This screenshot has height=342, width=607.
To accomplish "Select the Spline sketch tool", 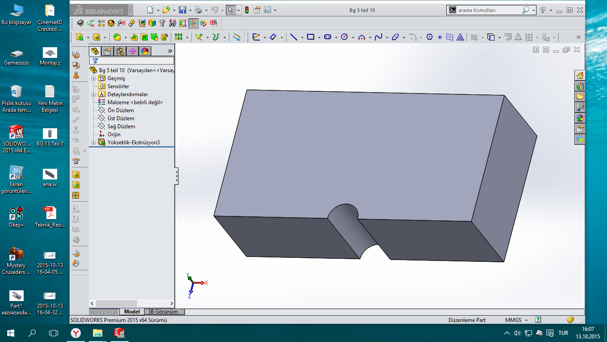I will [378, 37].
